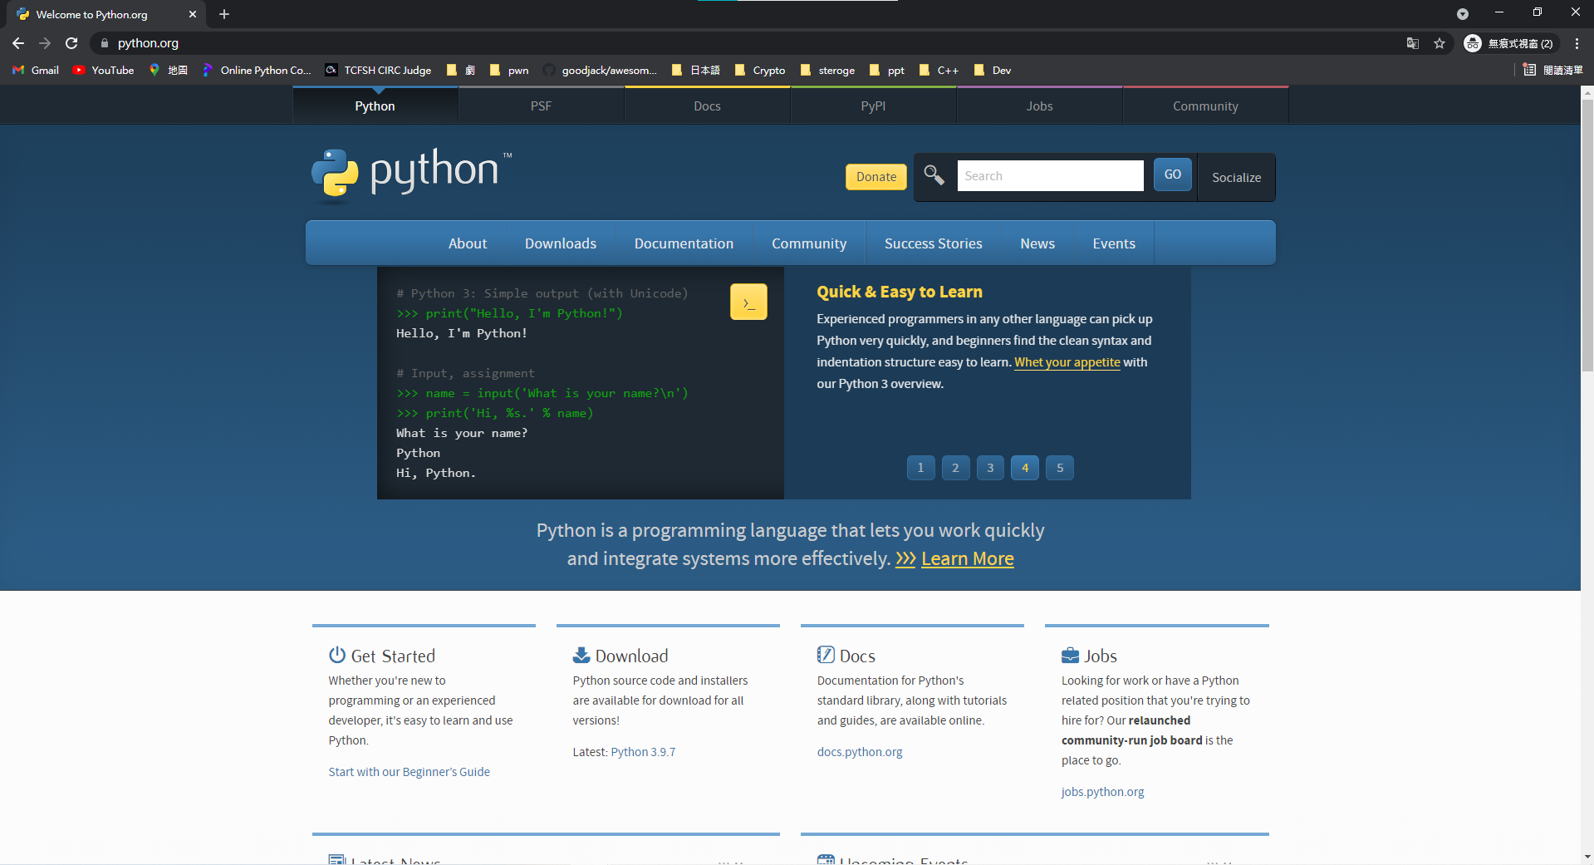Select the Jobs top navigation tab
Image resolution: width=1594 pixels, height=865 pixels.
point(1040,106)
